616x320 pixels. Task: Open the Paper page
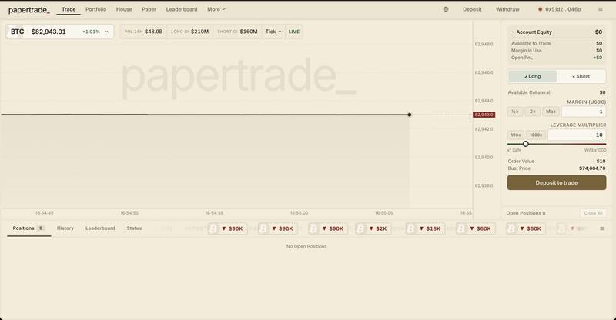point(149,9)
